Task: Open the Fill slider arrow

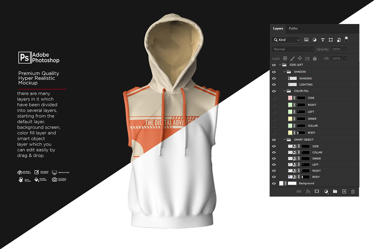Action: [x=345, y=58]
